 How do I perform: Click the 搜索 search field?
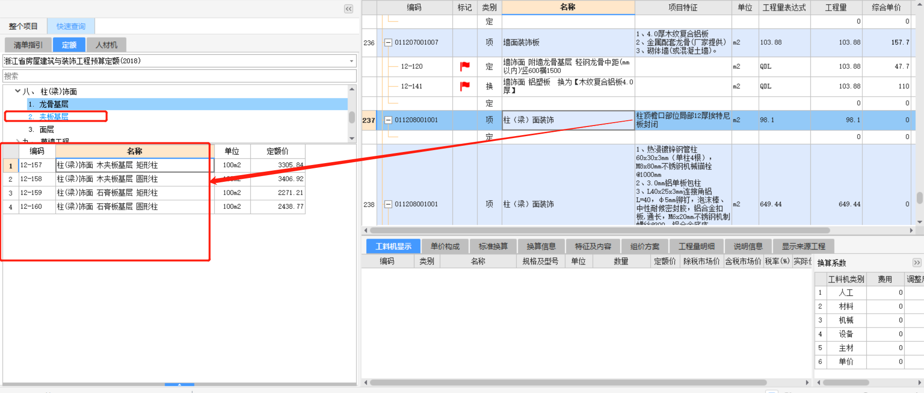tap(180, 76)
